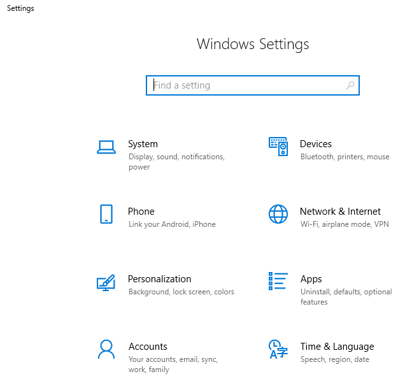Open the Network & Internet globe icon

pos(278,214)
